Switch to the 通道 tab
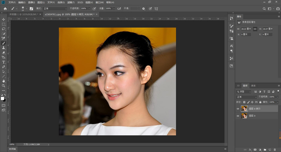Viewport: 281px width, 152px height. [x=253, y=86]
